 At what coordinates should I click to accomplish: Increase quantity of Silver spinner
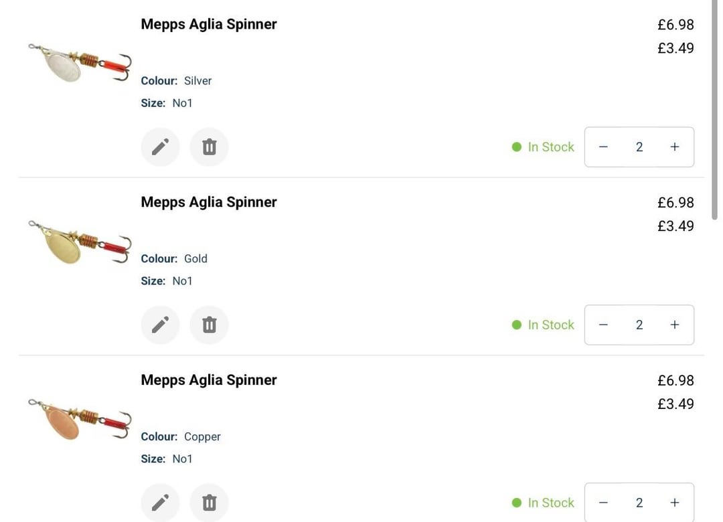point(675,147)
